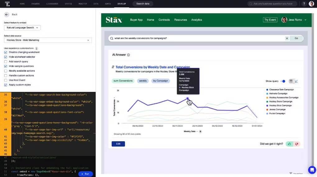This screenshot has height=177, width=317.
Task: Open the Admin tab
Action: [108, 4]
